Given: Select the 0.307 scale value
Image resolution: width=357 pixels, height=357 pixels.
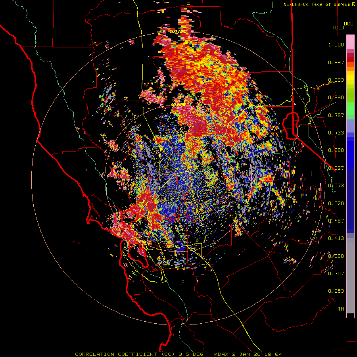Looking at the screenshot, I should point(336,274).
